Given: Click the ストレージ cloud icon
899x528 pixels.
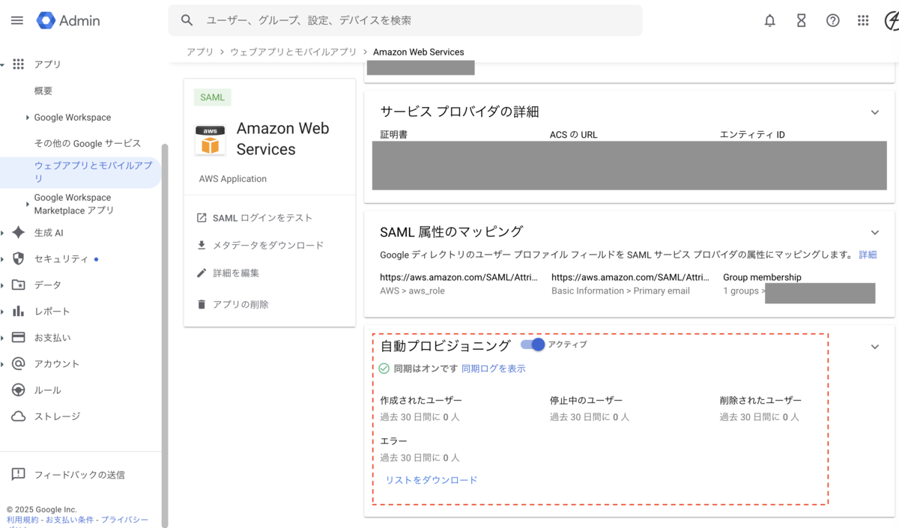Looking at the screenshot, I should point(19,416).
